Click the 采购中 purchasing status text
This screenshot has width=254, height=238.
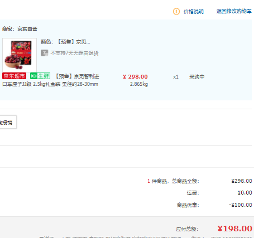point(197,77)
